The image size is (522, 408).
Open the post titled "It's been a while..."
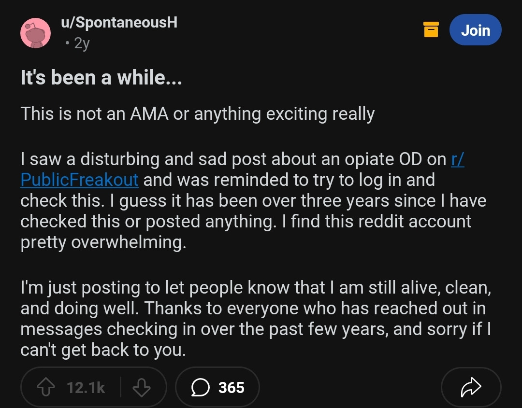(101, 77)
